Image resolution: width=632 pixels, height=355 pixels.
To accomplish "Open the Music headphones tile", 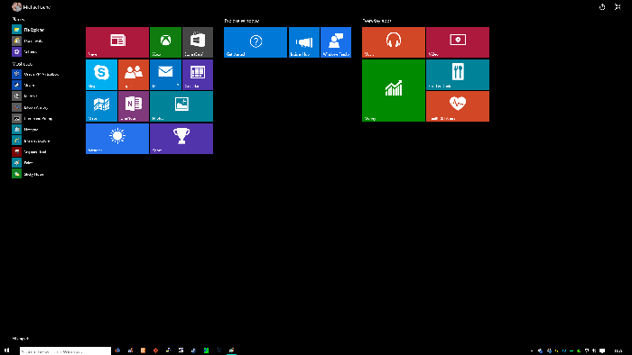I will pos(394,42).
